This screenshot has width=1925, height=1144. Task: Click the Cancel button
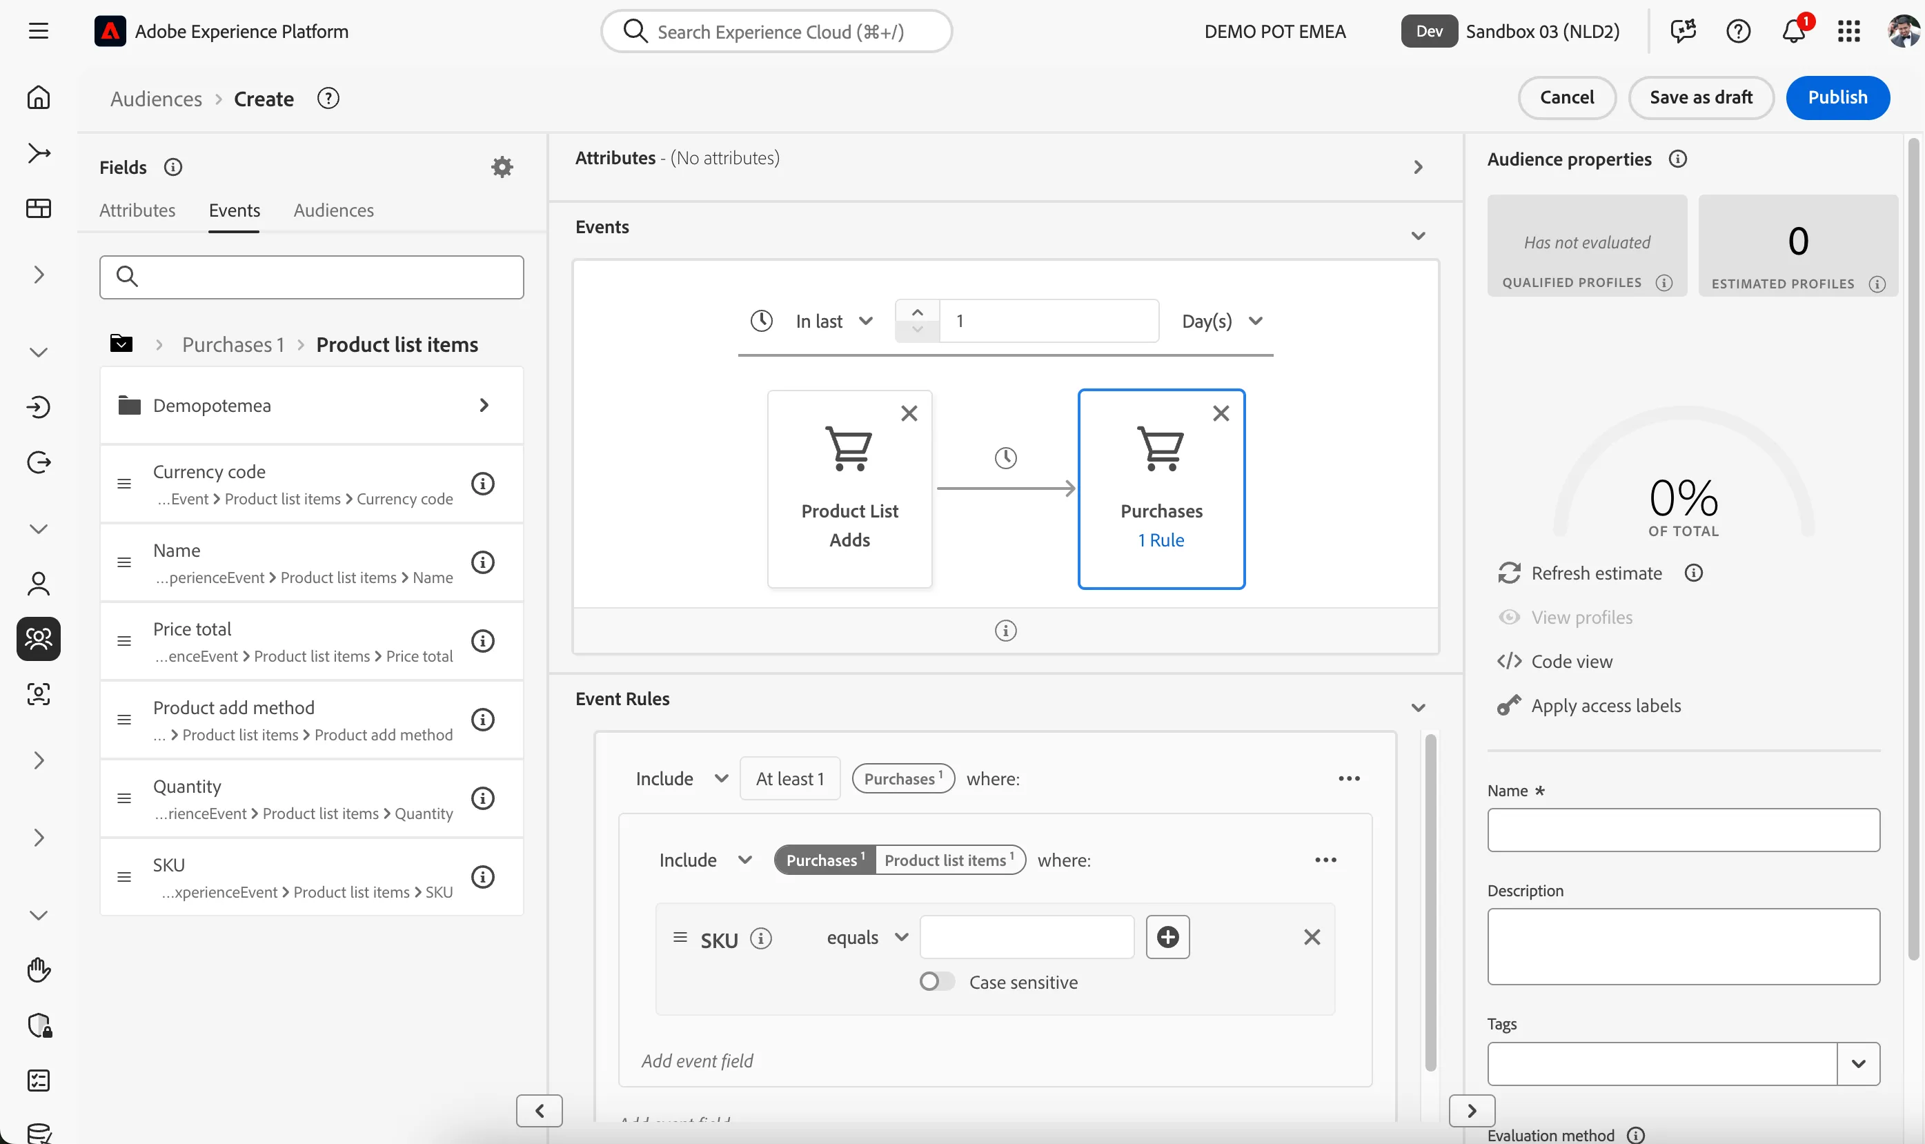1567,97
